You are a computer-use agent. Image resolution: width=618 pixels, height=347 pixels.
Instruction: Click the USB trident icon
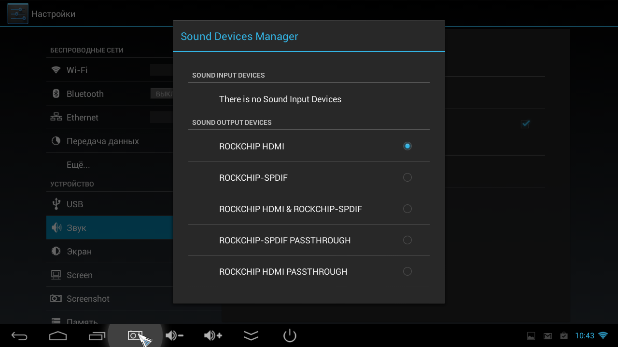[56, 204]
